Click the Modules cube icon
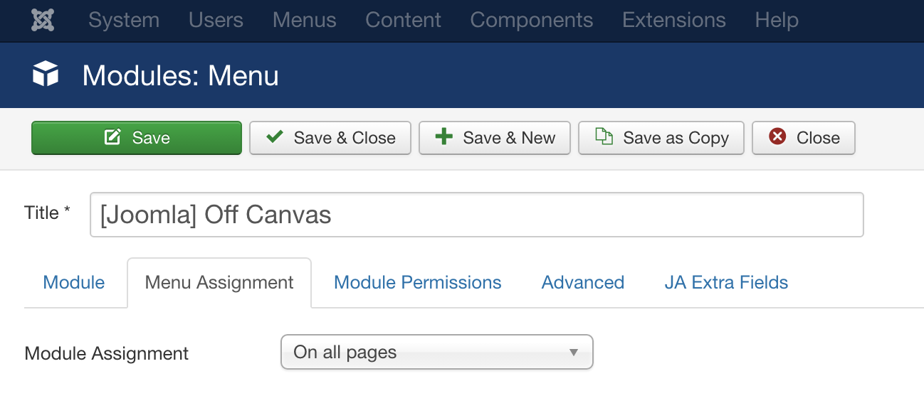 click(46, 75)
